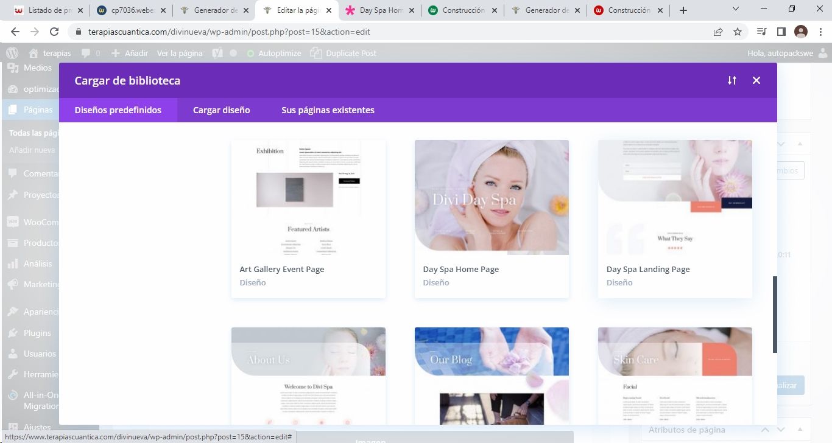
Task: Open Art Gallery Event Page thumbnail
Action: [308, 197]
